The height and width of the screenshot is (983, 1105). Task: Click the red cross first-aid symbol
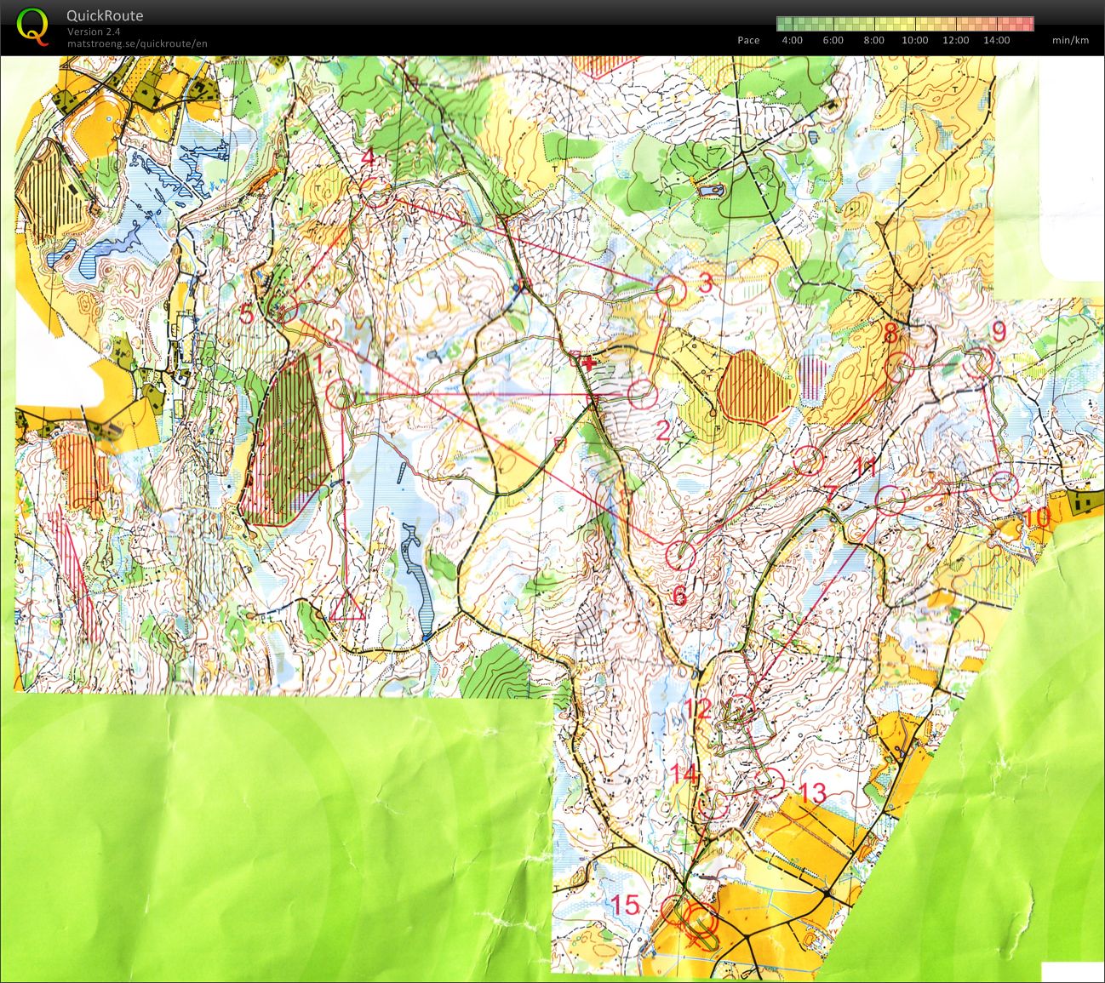[587, 363]
